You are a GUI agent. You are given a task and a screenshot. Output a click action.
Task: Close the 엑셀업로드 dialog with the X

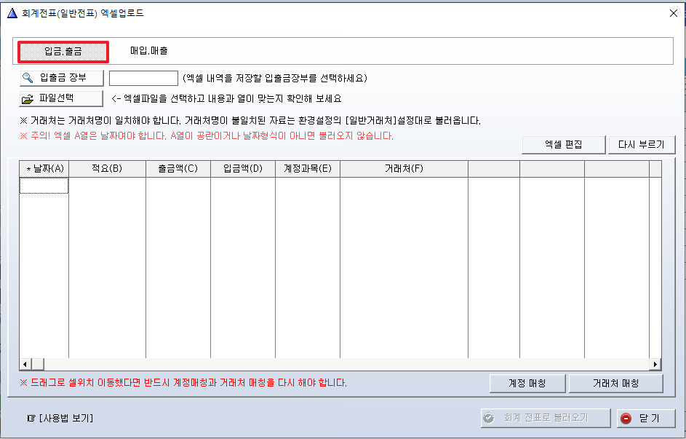(x=674, y=13)
